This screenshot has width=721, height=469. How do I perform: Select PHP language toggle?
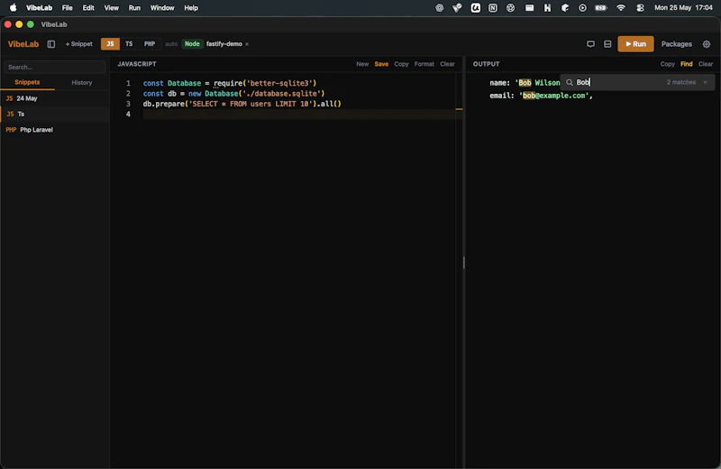click(x=150, y=43)
